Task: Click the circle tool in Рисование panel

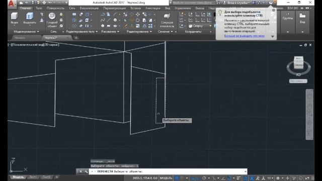Action: tap(115, 20)
